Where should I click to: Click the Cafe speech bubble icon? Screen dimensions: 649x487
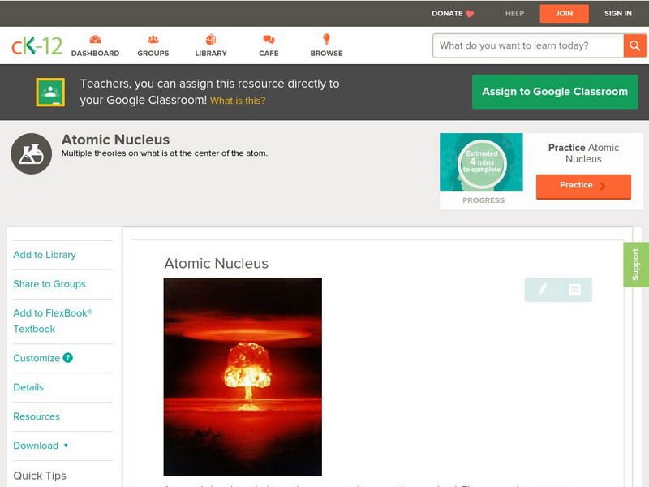[268, 38]
